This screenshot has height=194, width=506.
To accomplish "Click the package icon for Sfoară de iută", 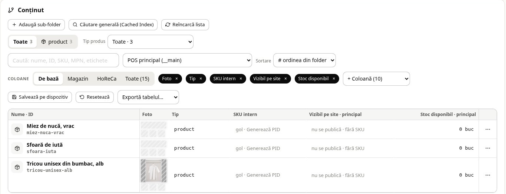I will pos(17,148).
